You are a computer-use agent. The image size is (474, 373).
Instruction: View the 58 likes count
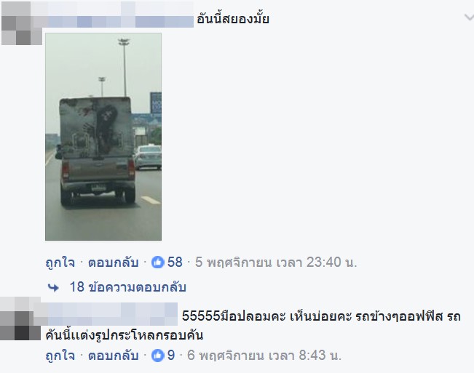point(175,262)
